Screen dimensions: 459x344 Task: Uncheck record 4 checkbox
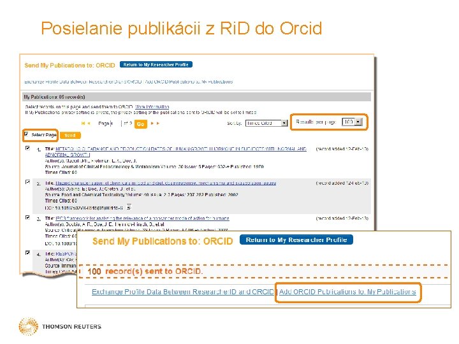(28, 252)
